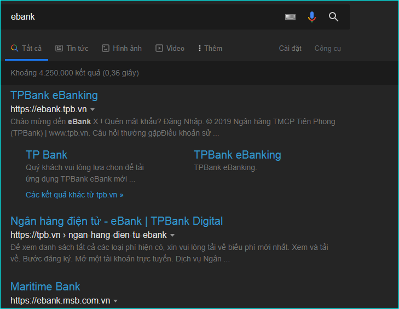The width and height of the screenshot is (399, 309).
Task: Switch to the 'Hình ảnh' tab
Action: tap(122, 48)
